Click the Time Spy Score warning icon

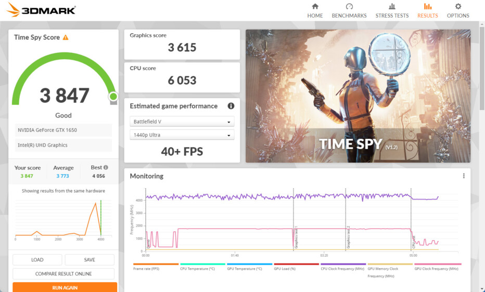click(x=66, y=37)
